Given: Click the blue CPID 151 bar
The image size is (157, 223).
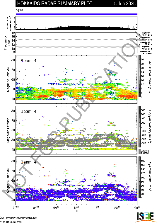Looking at the screenshot, I should coord(76,14).
